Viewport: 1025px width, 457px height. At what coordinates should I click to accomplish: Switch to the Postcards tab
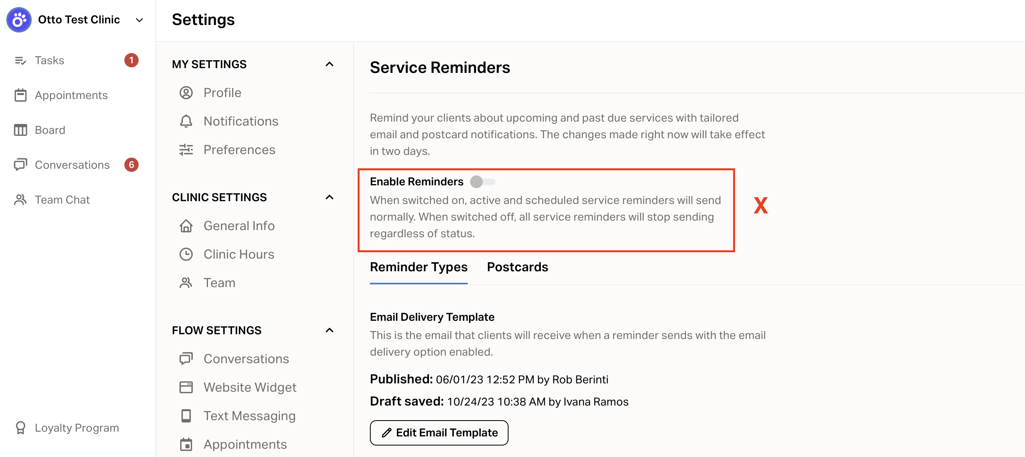click(517, 267)
